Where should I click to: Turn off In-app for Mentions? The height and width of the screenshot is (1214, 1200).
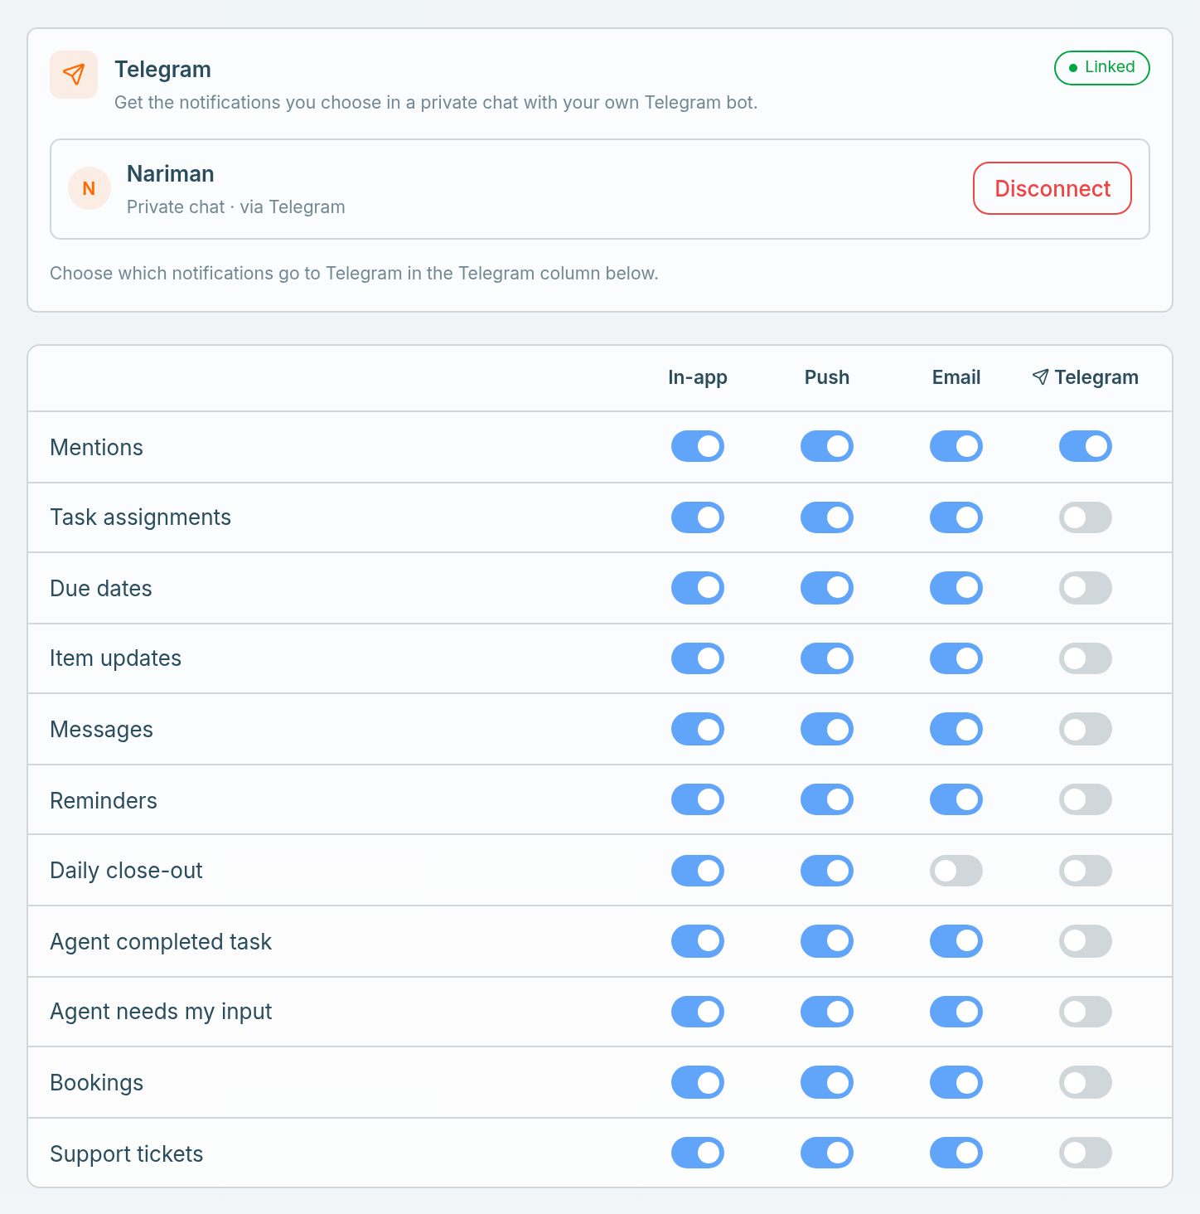[698, 446]
